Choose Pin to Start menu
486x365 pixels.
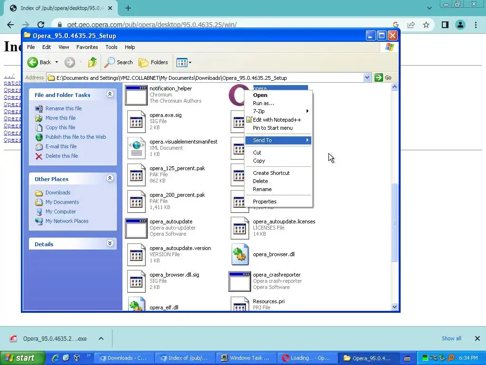click(x=278, y=128)
